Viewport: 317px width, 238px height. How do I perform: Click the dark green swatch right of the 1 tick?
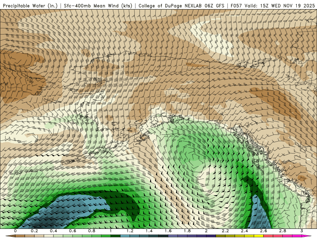(x=116, y=236)
